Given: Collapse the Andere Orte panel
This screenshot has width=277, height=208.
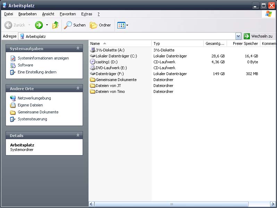Looking at the screenshot, I should [78, 89].
